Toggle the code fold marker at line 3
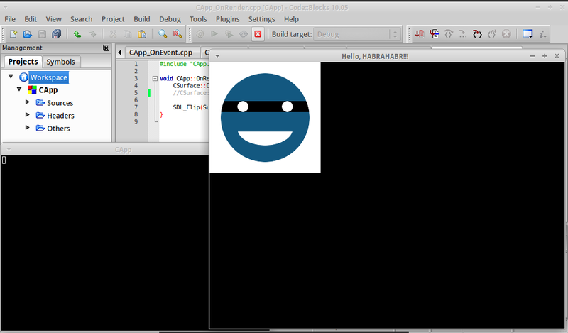The width and height of the screenshot is (568, 333). (x=155, y=78)
